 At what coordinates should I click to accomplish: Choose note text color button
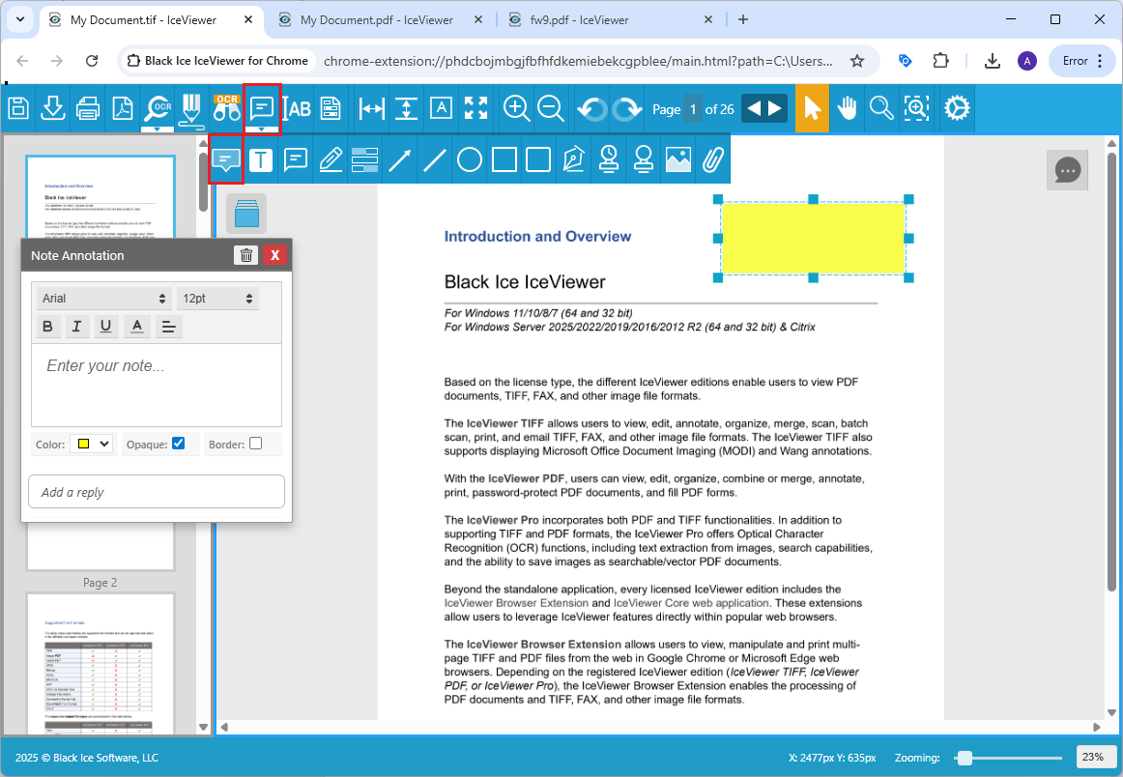coord(137,327)
